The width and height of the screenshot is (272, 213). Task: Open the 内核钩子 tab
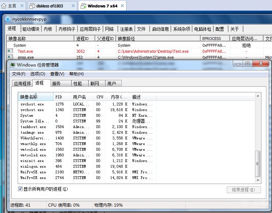click(x=67, y=29)
